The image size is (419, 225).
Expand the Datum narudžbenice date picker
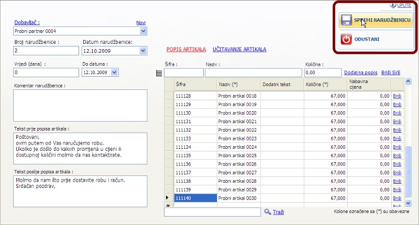point(143,51)
